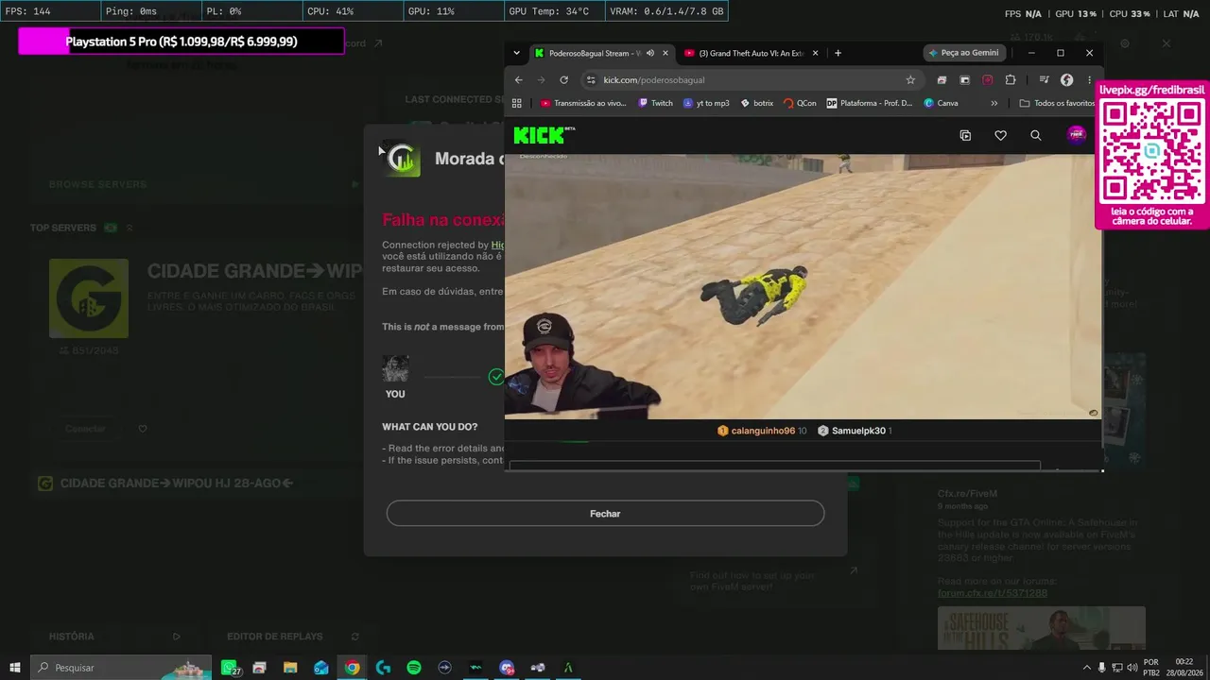The image size is (1210, 680).
Task: Open the Windows Start menu
Action: tap(15, 668)
